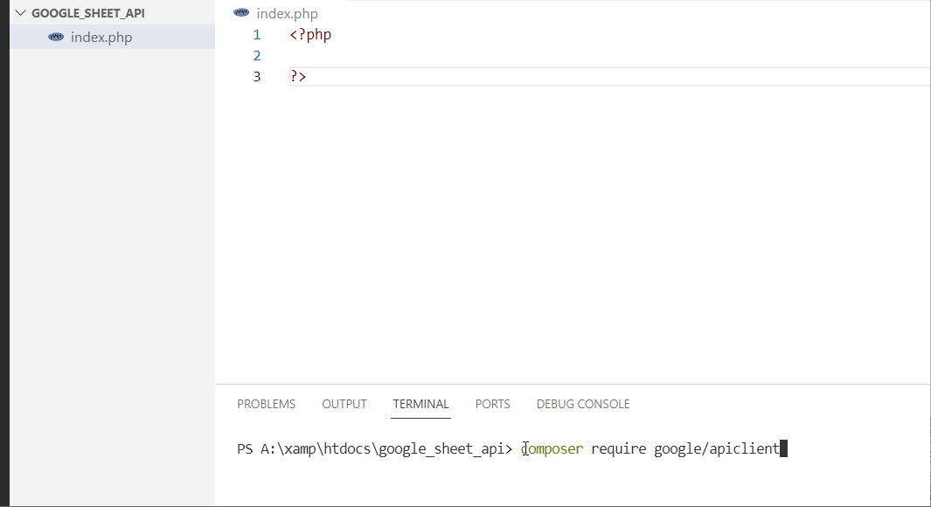Click line number 1 in the editor
Viewport: 931px width, 507px height.
pyautogui.click(x=256, y=34)
